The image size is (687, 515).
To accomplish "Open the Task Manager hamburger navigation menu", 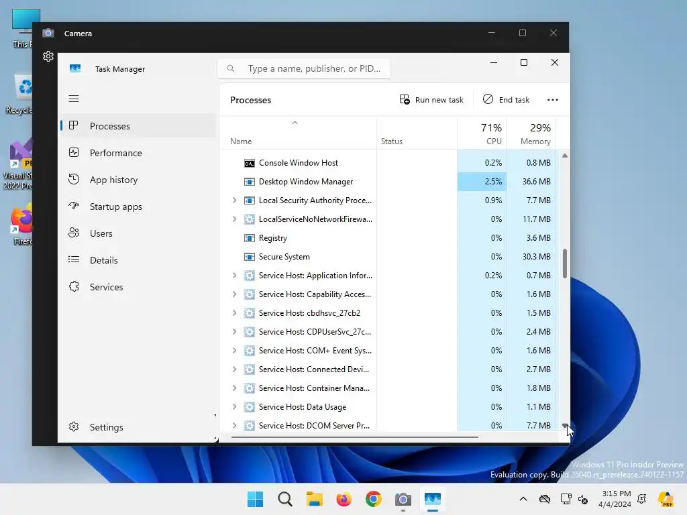I will point(74,99).
